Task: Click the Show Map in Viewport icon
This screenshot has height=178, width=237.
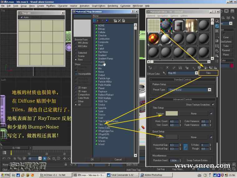Action: (199, 68)
